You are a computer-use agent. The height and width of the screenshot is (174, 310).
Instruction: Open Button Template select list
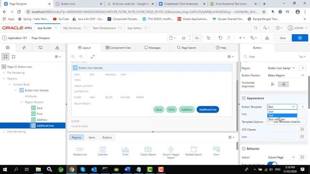[x=282, y=107]
